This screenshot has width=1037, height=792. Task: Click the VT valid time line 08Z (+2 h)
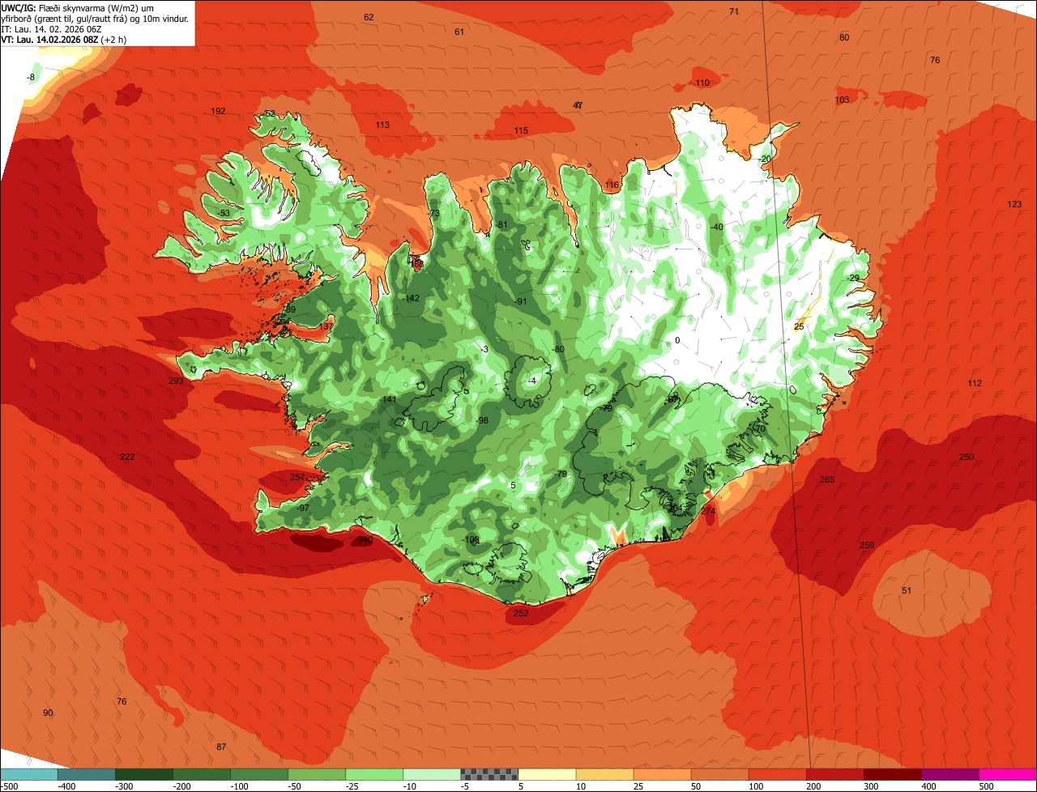click(x=64, y=39)
